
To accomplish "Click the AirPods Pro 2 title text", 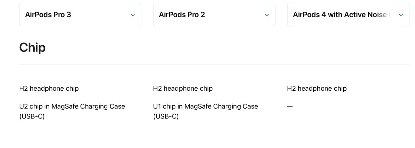I will [182, 15].
